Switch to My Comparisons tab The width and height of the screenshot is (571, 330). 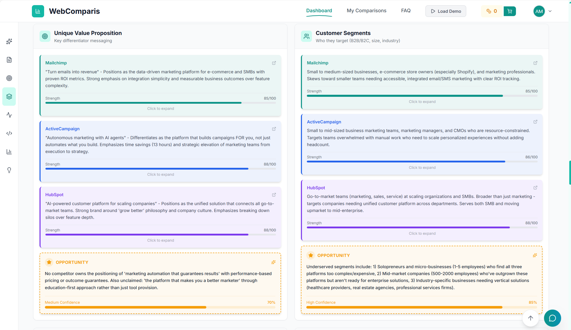366,11
